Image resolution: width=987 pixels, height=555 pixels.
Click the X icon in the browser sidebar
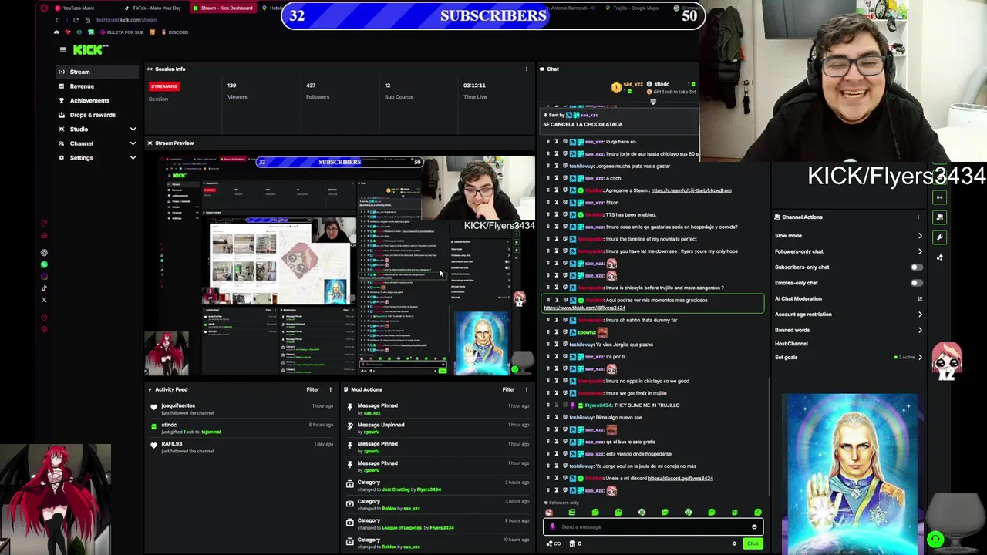pyautogui.click(x=44, y=300)
